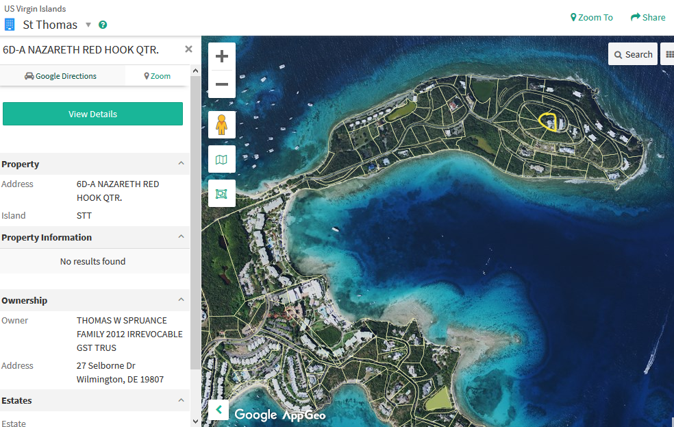Collapse the Estates section
The width and height of the screenshot is (674, 427).
pyautogui.click(x=181, y=400)
